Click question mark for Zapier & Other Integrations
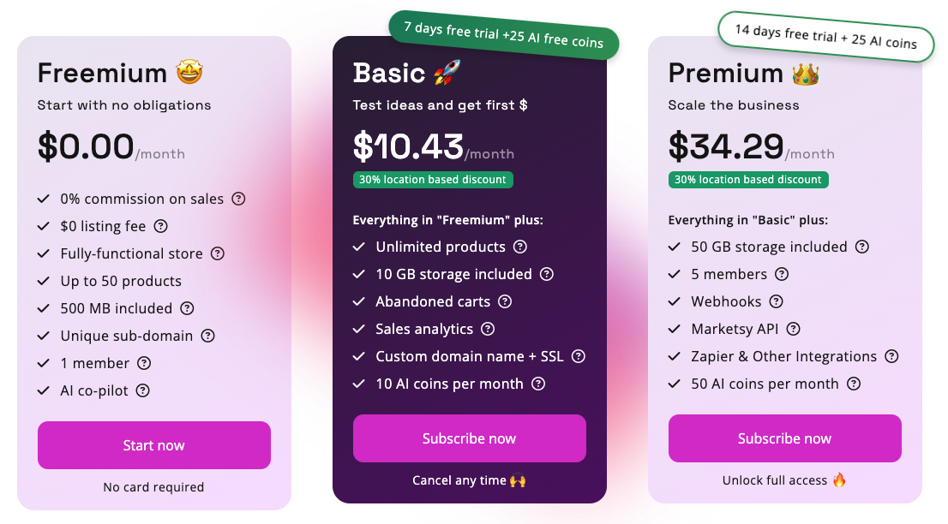The height and width of the screenshot is (524, 948). (891, 356)
